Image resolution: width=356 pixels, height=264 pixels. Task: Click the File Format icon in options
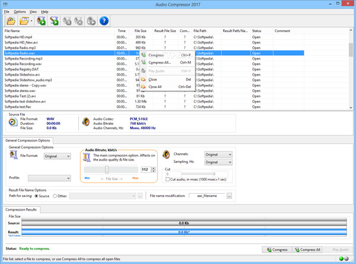coord(14,155)
